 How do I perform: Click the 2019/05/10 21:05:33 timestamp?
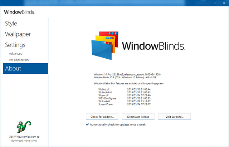coord(139,98)
